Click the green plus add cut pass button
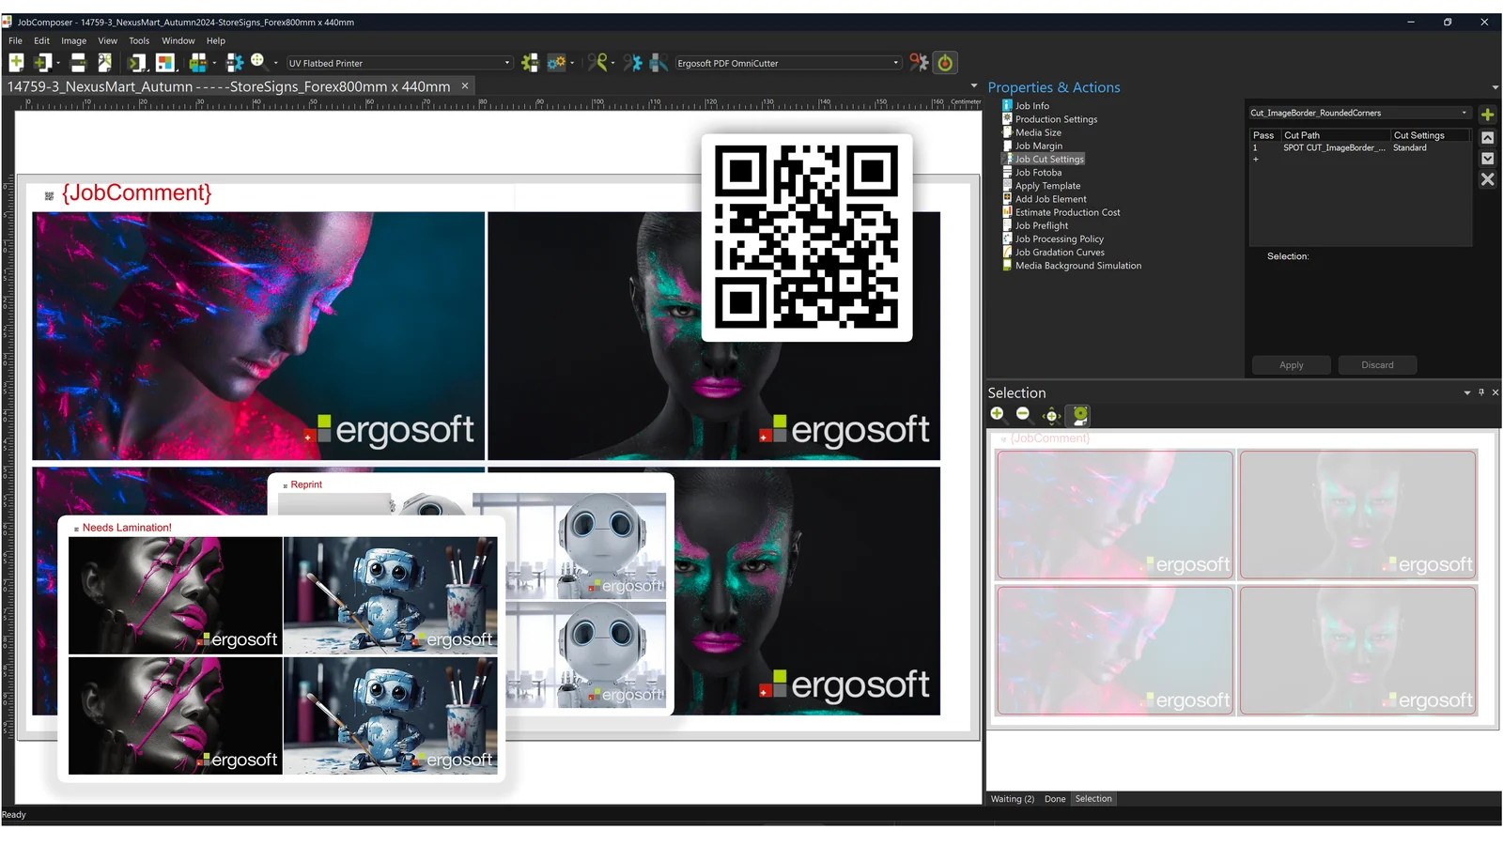The height and width of the screenshot is (845, 1503). coord(1487,115)
